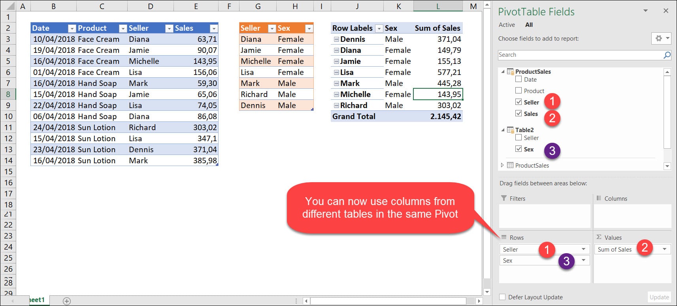Click the Select All corner triangle
Screen dimensions: 677x306
click(x=11, y=6)
